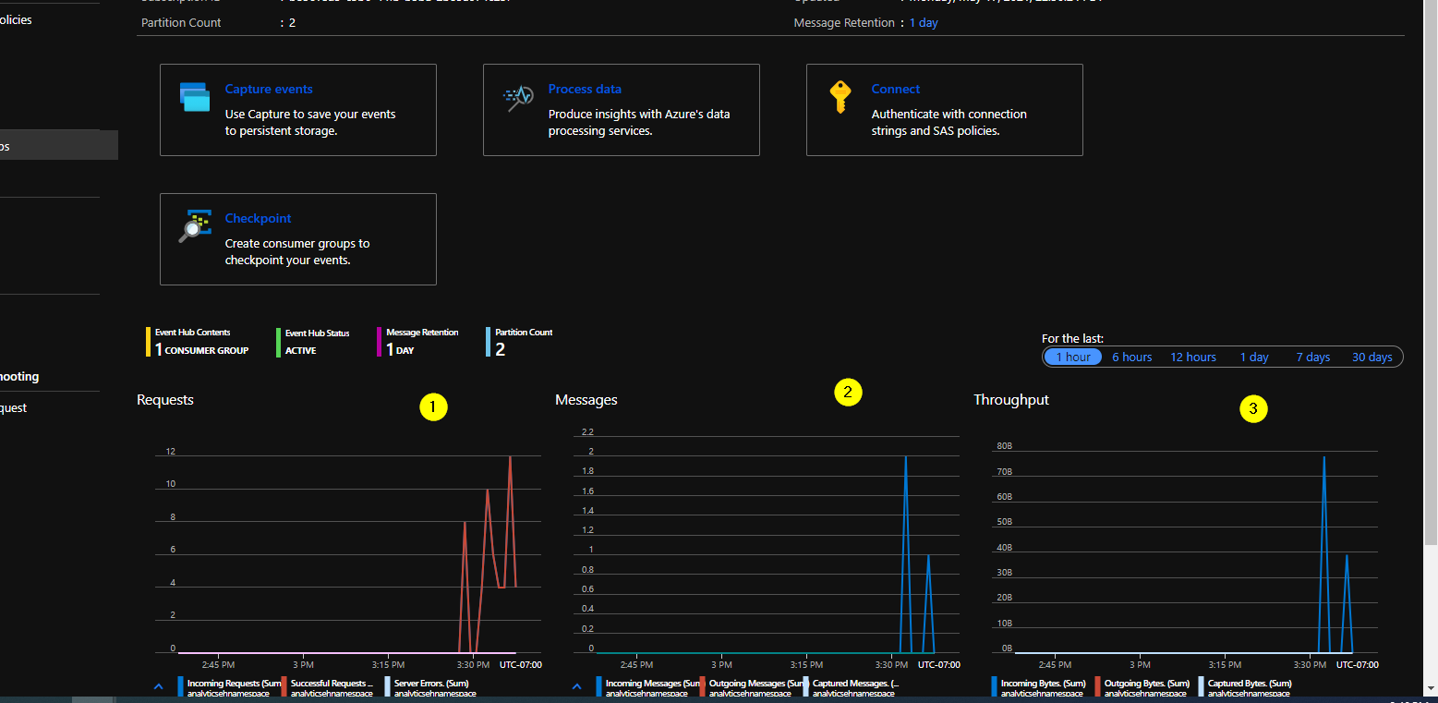The width and height of the screenshot is (1438, 703).
Task: Click the Process data link
Action: click(585, 89)
